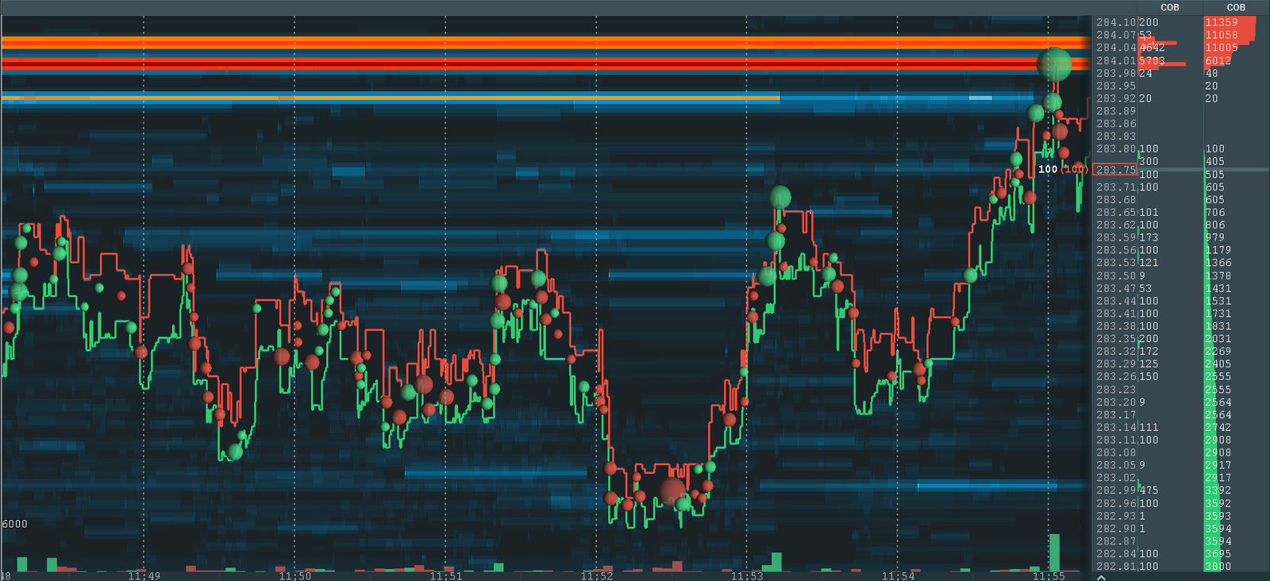This screenshot has width=1270, height=581.
Task: Click the 11:49 time axis label
Action: click(144, 575)
